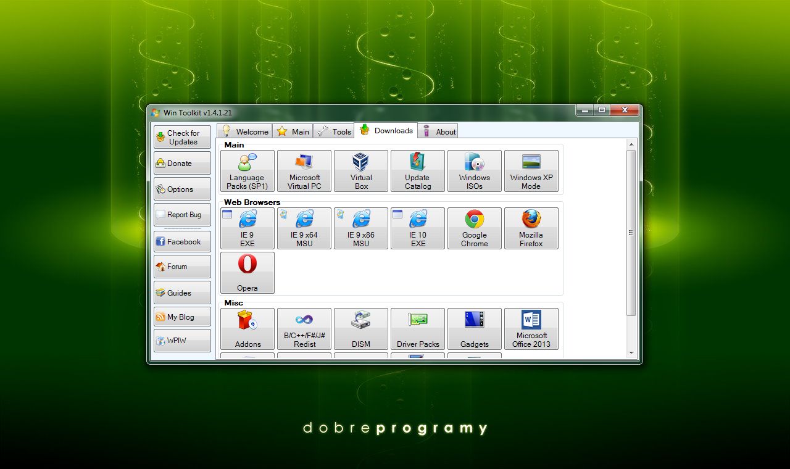The width and height of the screenshot is (790, 469).
Task: Click scrollbar down arrow in Downloads list
Action: 631,353
